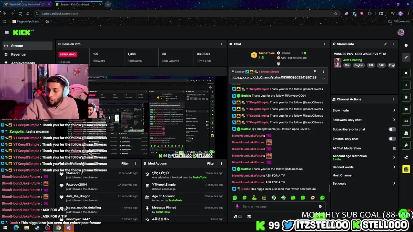Click the three-dots points icon in right toolbar
Image resolution: width=413 pixels, height=232 pixels.
pos(406,157)
